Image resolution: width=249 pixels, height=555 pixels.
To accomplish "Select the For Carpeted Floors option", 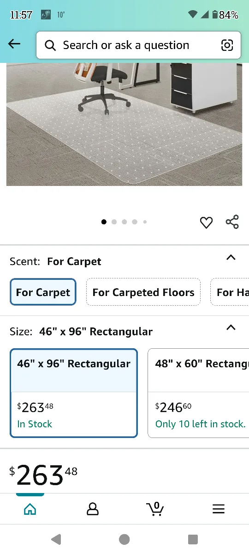I will point(143,292).
